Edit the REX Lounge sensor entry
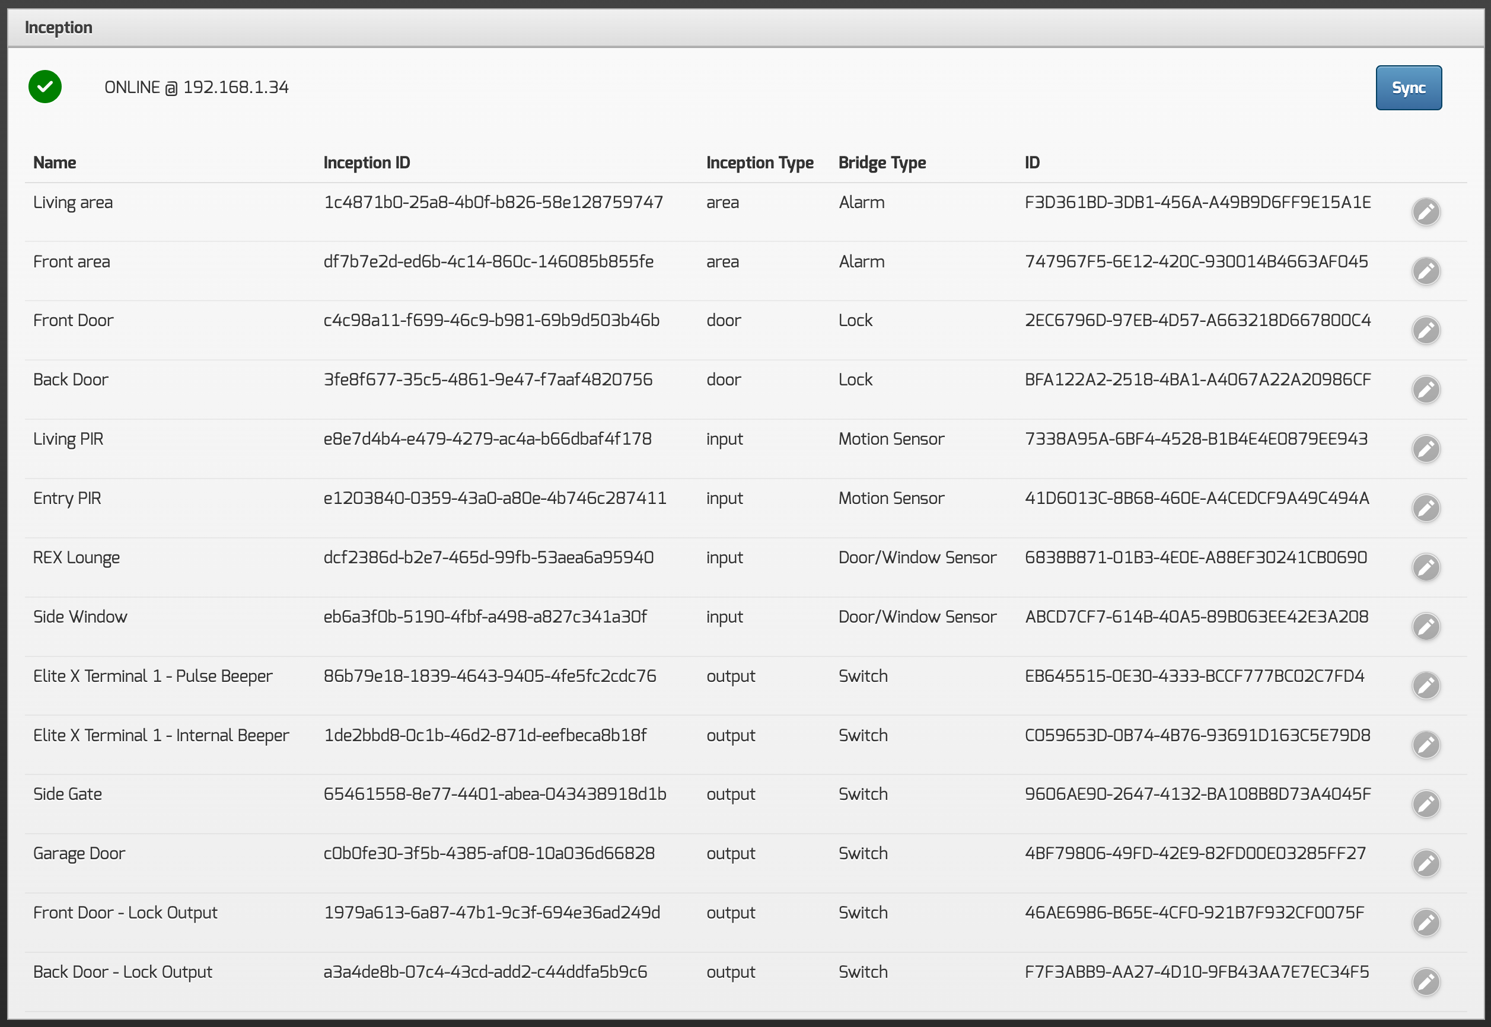 pos(1425,567)
